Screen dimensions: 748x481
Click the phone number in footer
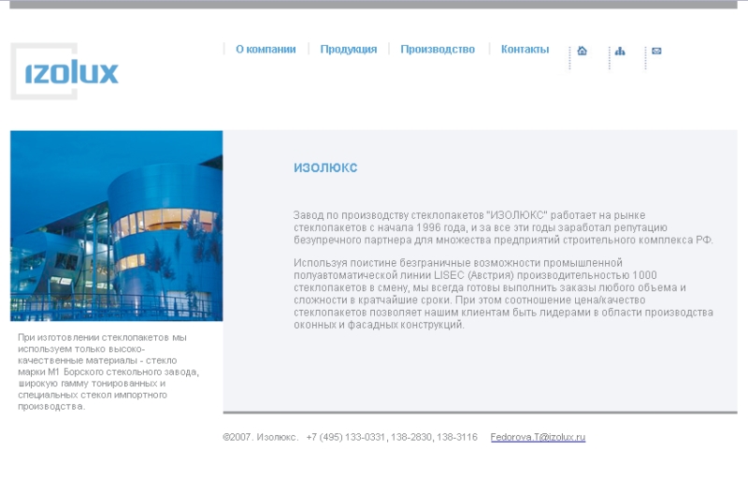coord(391,437)
